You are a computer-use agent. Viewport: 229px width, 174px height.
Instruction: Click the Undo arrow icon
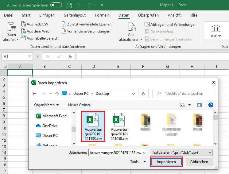click(78, 5)
